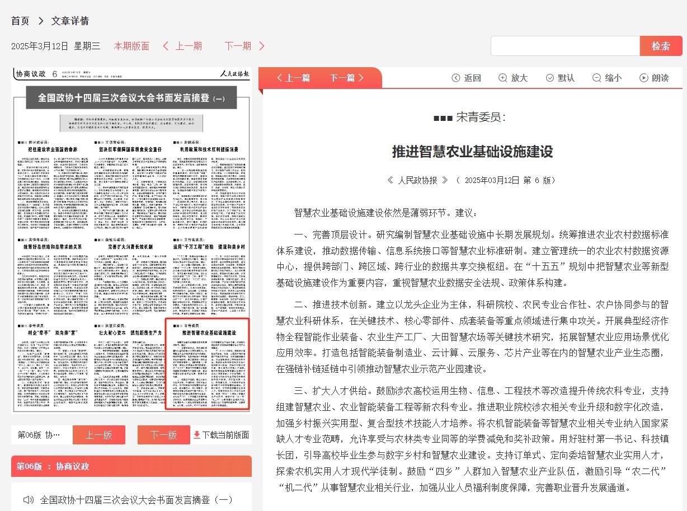Screen dimensions: 687x511
Task: Start read-aloud with the 朗读 icon
Action: click(x=644, y=78)
